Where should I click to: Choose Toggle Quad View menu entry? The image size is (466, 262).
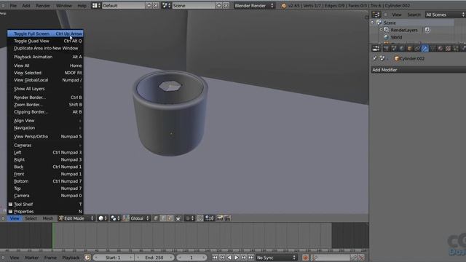tap(45, 41)
